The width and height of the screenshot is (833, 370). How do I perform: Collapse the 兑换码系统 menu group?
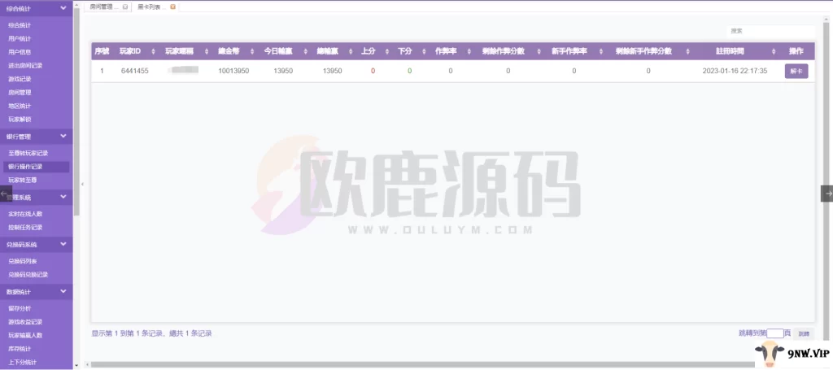point(63,244)
